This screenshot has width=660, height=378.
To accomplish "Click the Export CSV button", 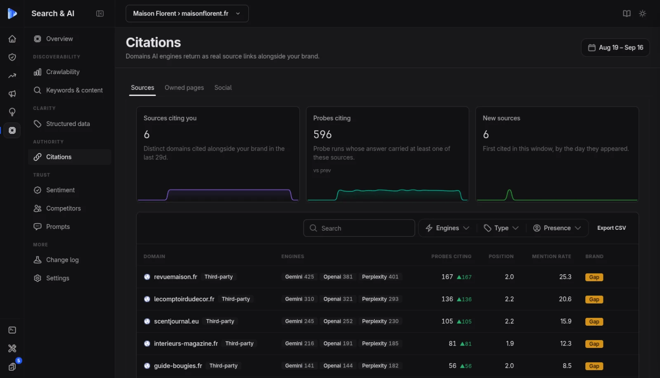I will pyautogui.click(x=611, y=228).
